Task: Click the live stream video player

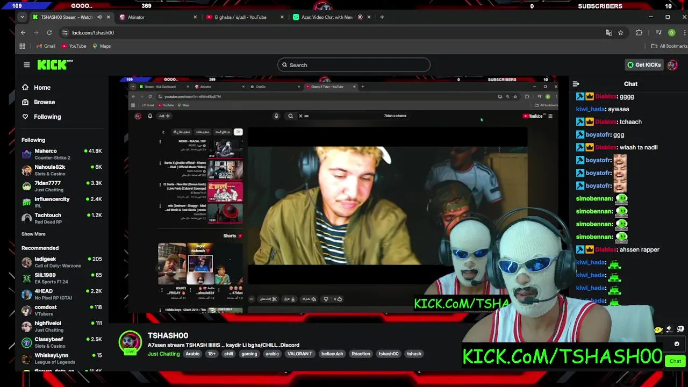Action: click(x=339, y=199)
